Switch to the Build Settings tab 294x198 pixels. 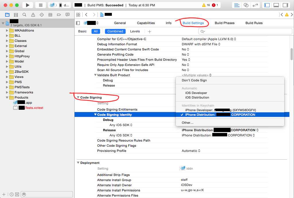[193, 23]
